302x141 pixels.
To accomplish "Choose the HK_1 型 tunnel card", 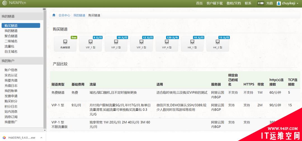I will click(192, 44).
